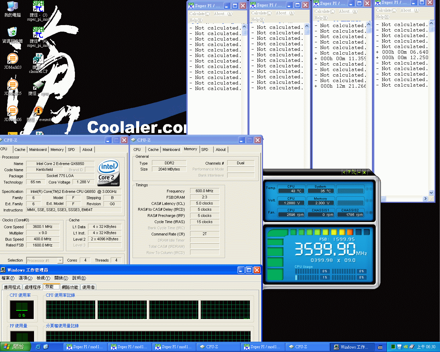The image size is (440, 352).
Task: Open the Cache tab in the CPU-Z processor window
Action: pos(20,150)
